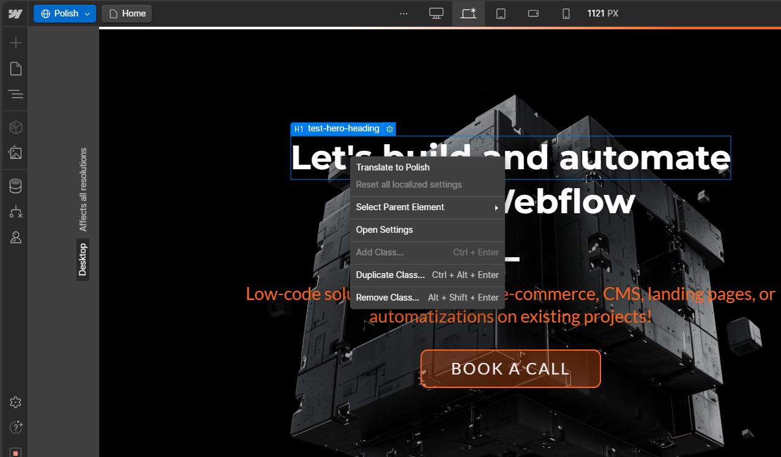Open the CMS database panel

[16, 186]
